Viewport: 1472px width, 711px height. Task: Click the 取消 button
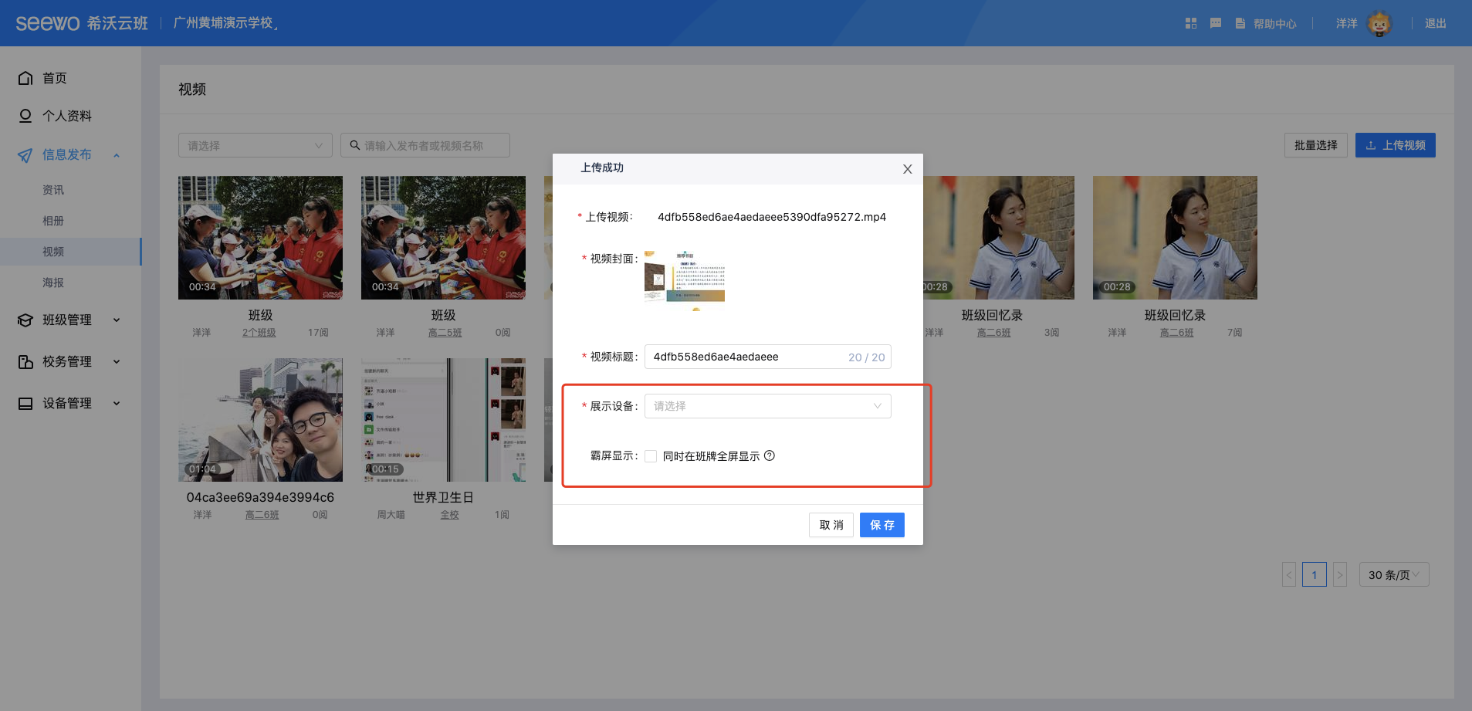[831, 525]
